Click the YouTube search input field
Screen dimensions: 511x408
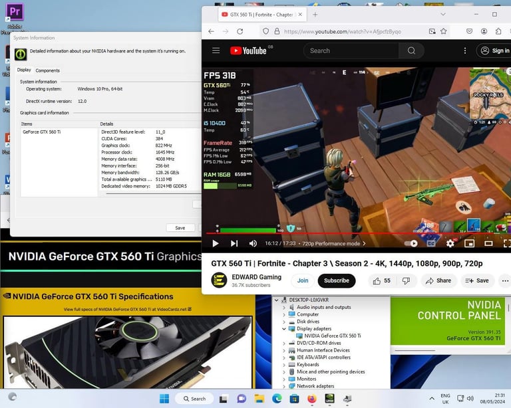[351, 51]
